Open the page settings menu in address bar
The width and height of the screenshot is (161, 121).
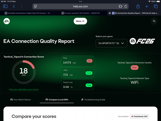[x=36, y=6]
